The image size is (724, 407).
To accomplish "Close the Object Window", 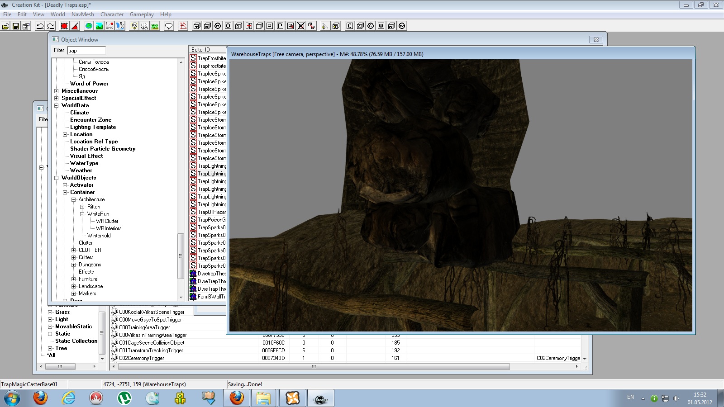I will (x=596, y=39).
